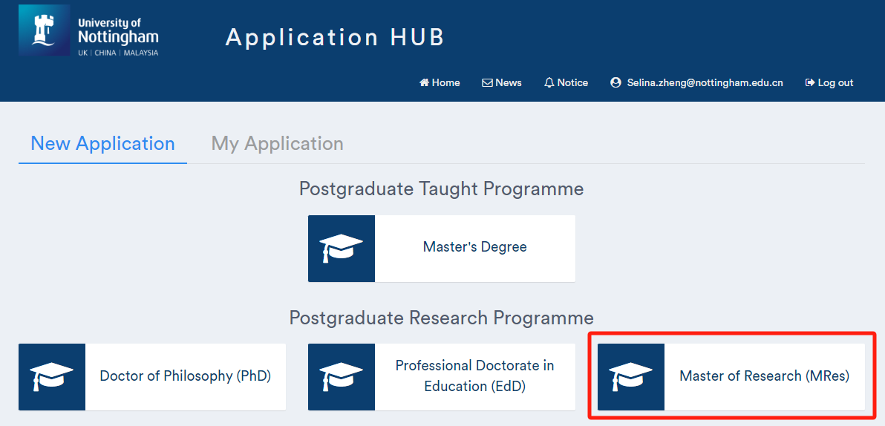Image resolution: width=885 pixels, height=426 pixels.
Task: Click the EdD graduation cap icon
Action: 342,377
